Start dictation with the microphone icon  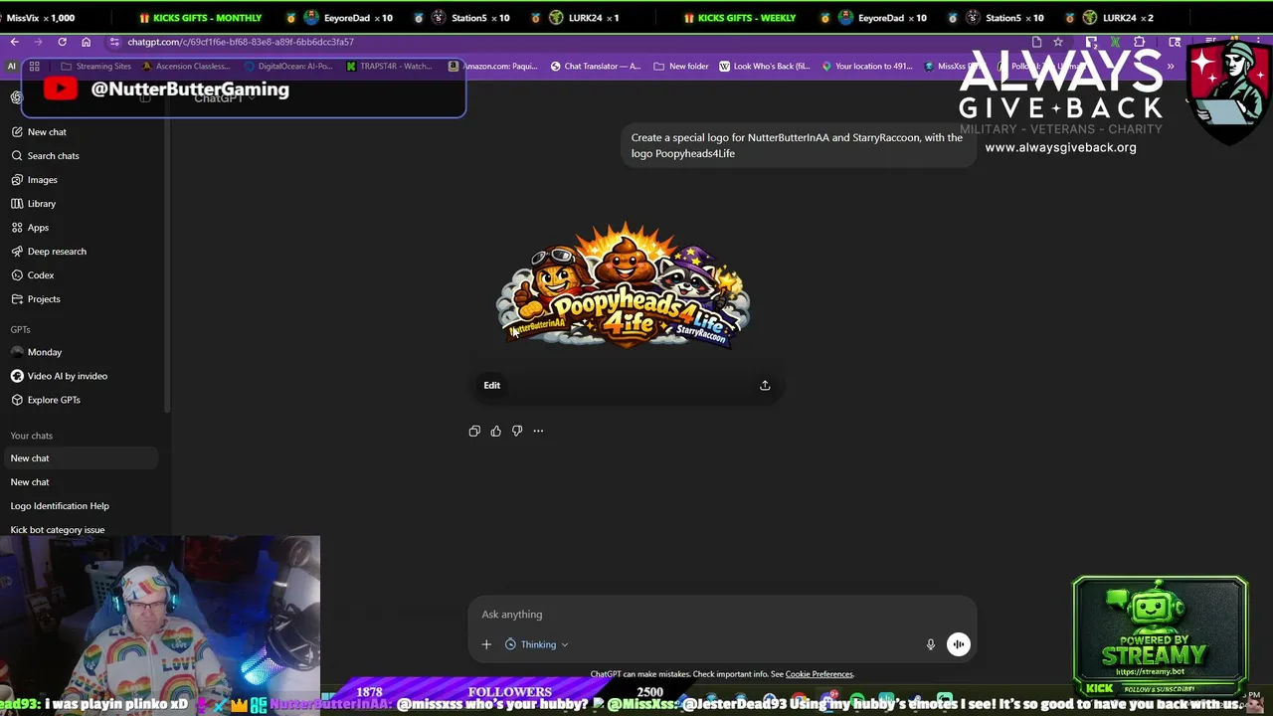point(931,644)
